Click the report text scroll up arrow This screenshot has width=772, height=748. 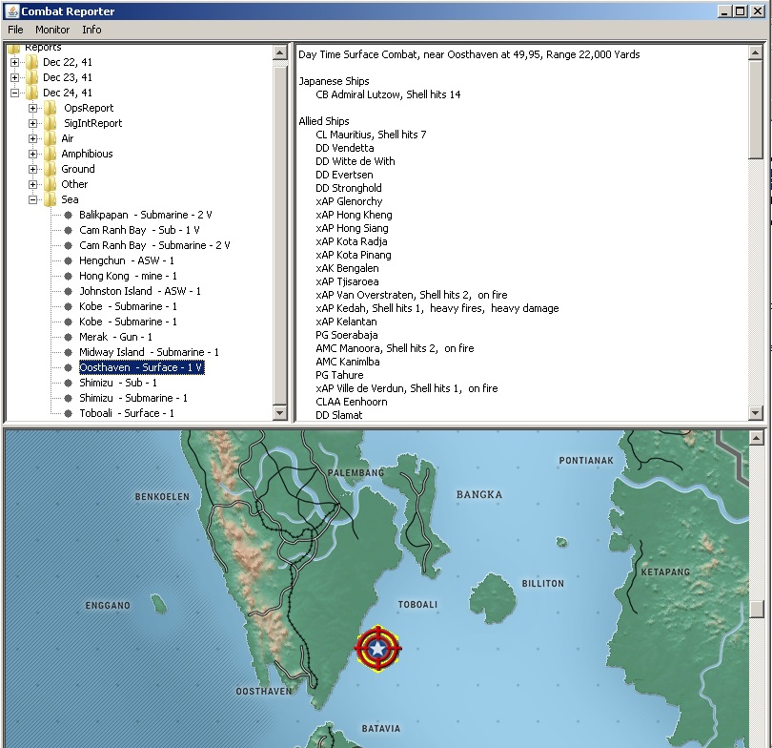pyautogui.click(x=756, y=52)
